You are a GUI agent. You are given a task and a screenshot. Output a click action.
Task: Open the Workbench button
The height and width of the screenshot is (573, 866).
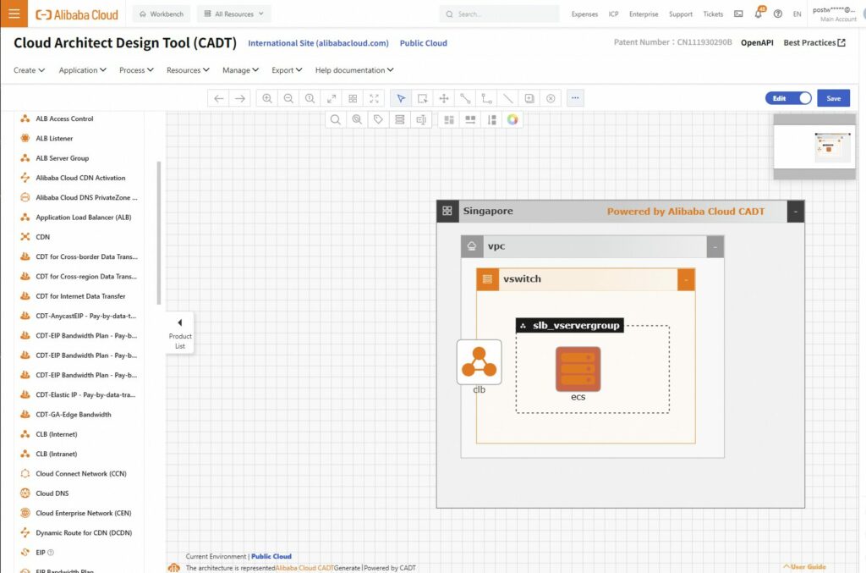(162, 14)
